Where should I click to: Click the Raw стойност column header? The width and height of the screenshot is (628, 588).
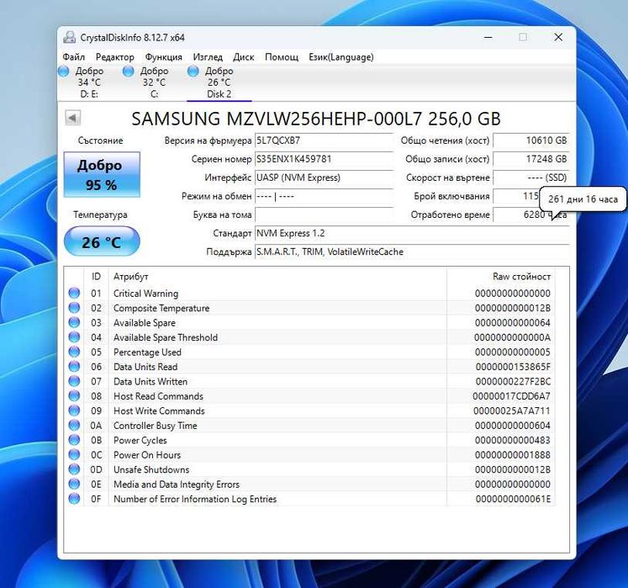tap(501, 277)
